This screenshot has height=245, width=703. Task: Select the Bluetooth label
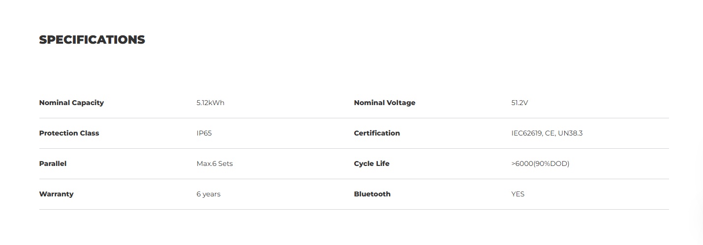(372, 194)
